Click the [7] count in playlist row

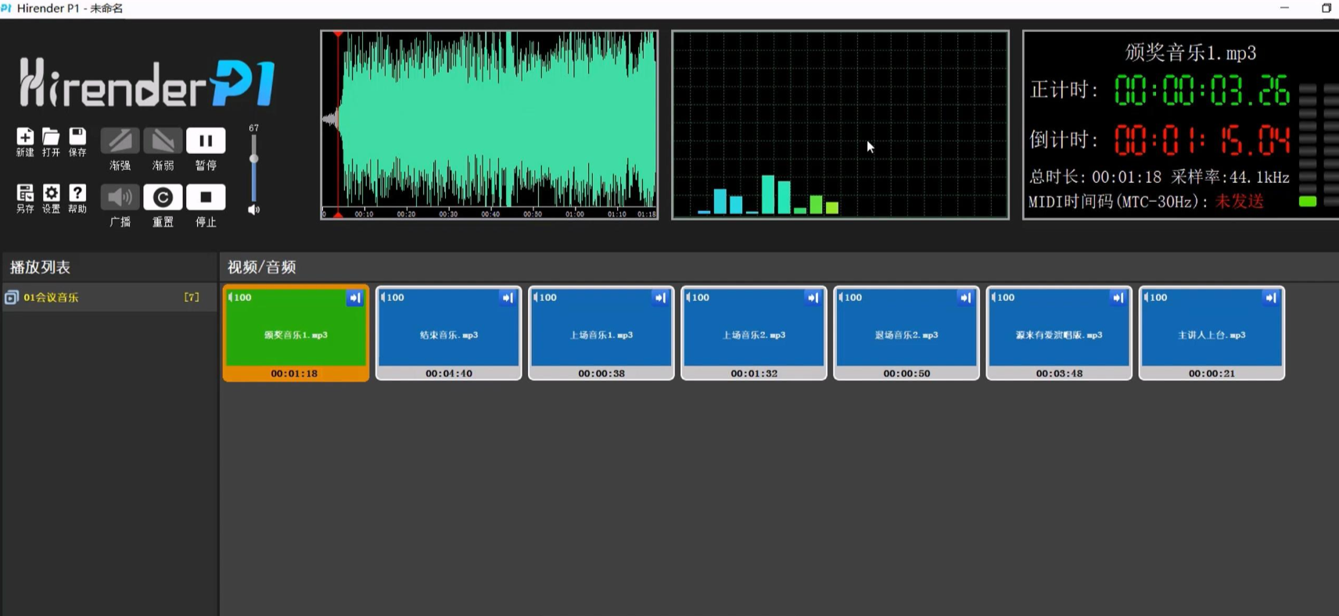point(192,297)
